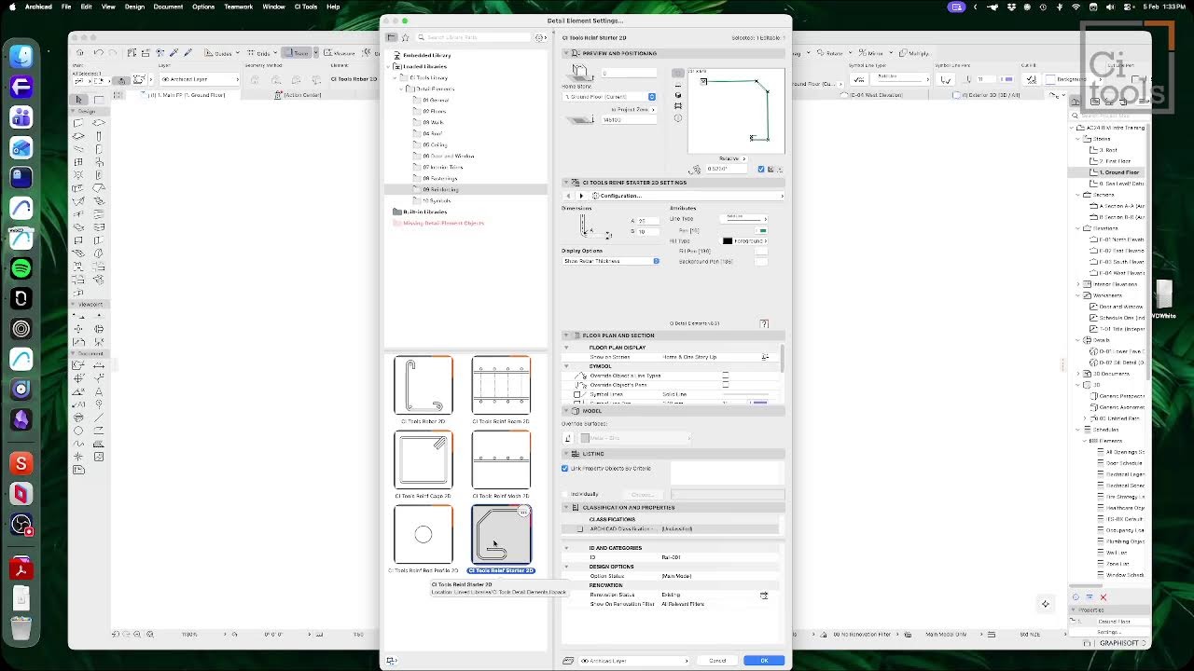Click the help question mark icon in settings
Screen dimensions: 1194x671
[764, 323]
